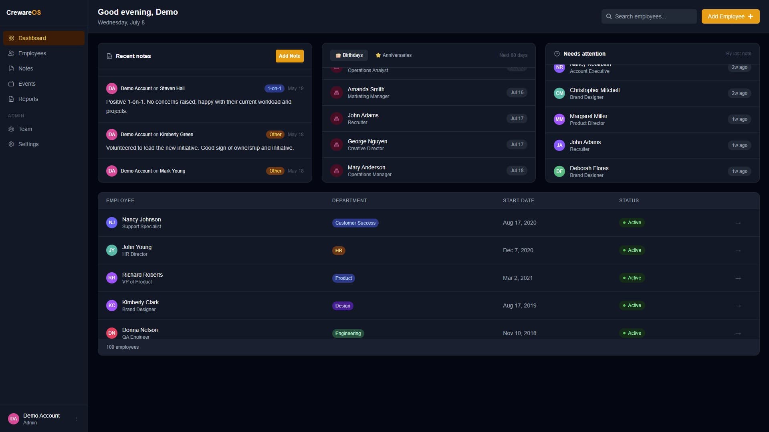
Task: Open the account menu dots beside Demo Account
Action: [x=77, y=419]
